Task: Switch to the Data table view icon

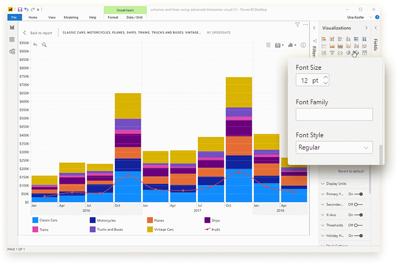Action: point(12,40)
